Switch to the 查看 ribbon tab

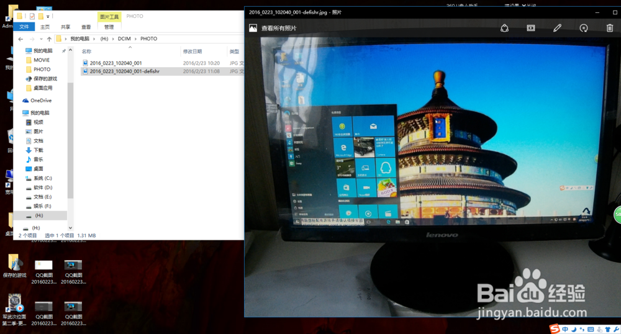click(86, 27)
